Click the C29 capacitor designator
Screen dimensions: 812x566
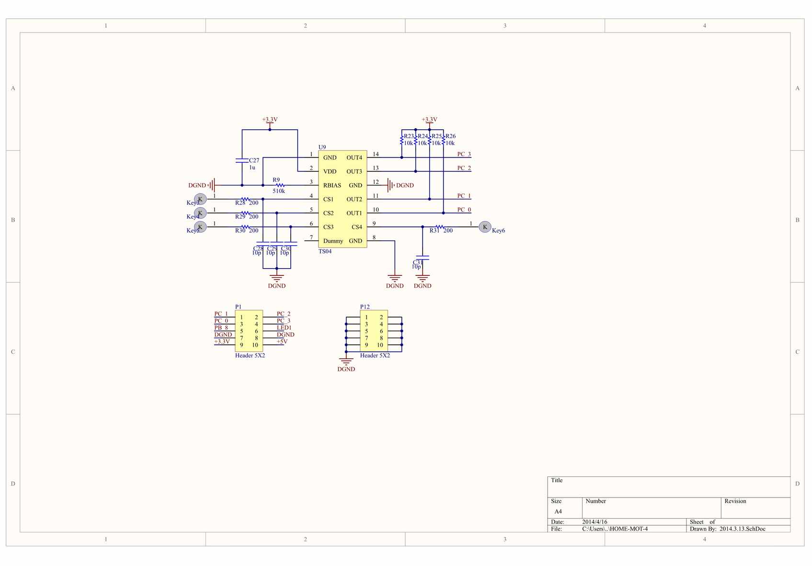pyautogui.click(x=272, y=249)
